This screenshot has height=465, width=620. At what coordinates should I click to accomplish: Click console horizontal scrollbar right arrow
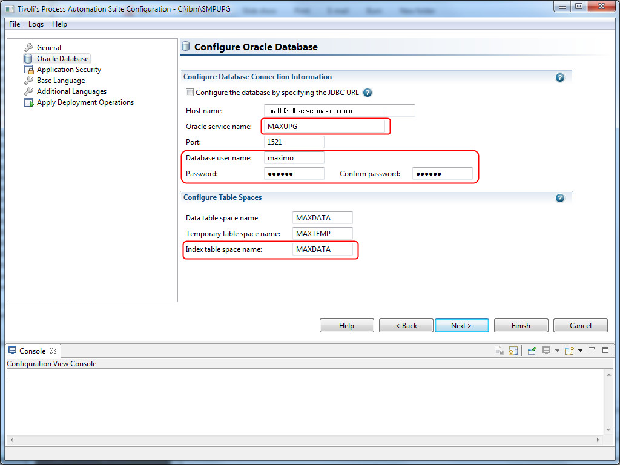(598, 440)
